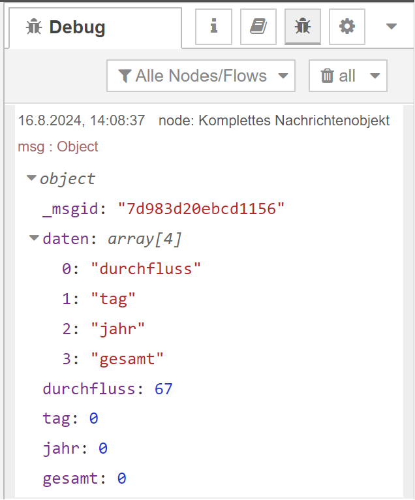Viewport: 415px width, 500px height.
Task: Collapse the daten array
Action: coord(34,239)
